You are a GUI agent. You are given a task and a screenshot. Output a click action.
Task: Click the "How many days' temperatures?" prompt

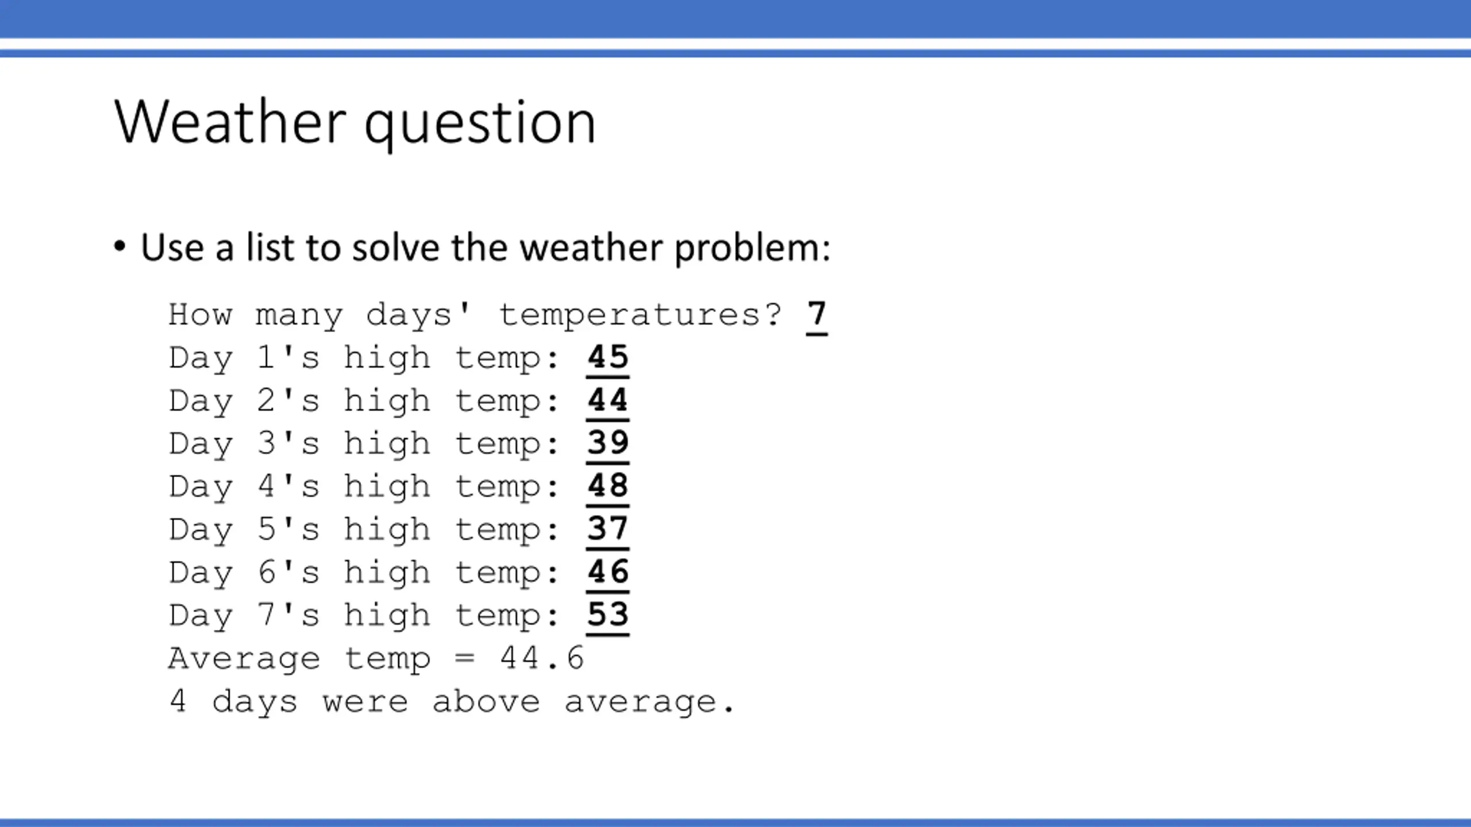[476, 315]
